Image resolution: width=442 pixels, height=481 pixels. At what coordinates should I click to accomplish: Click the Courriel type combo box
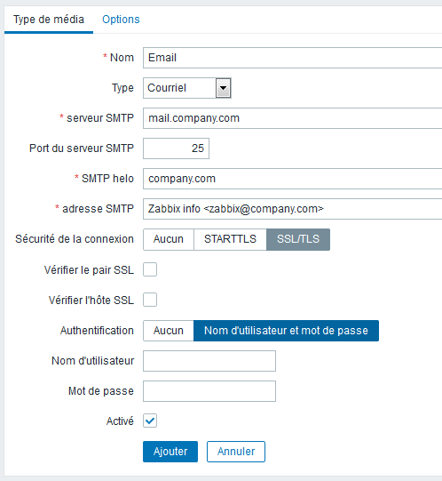187,88
